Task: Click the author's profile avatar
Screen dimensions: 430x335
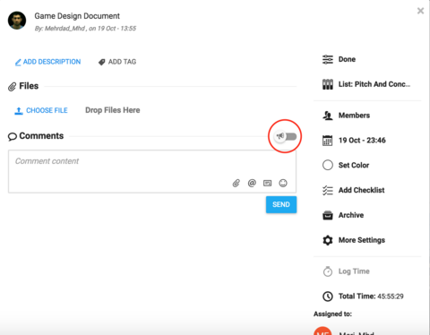Action: [x=17, y=21]
